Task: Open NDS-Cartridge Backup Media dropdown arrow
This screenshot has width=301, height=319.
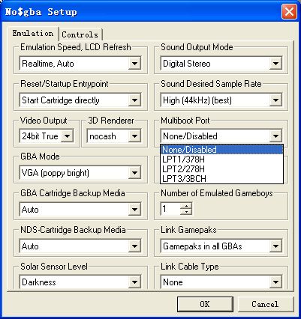Action: (134, 246)
